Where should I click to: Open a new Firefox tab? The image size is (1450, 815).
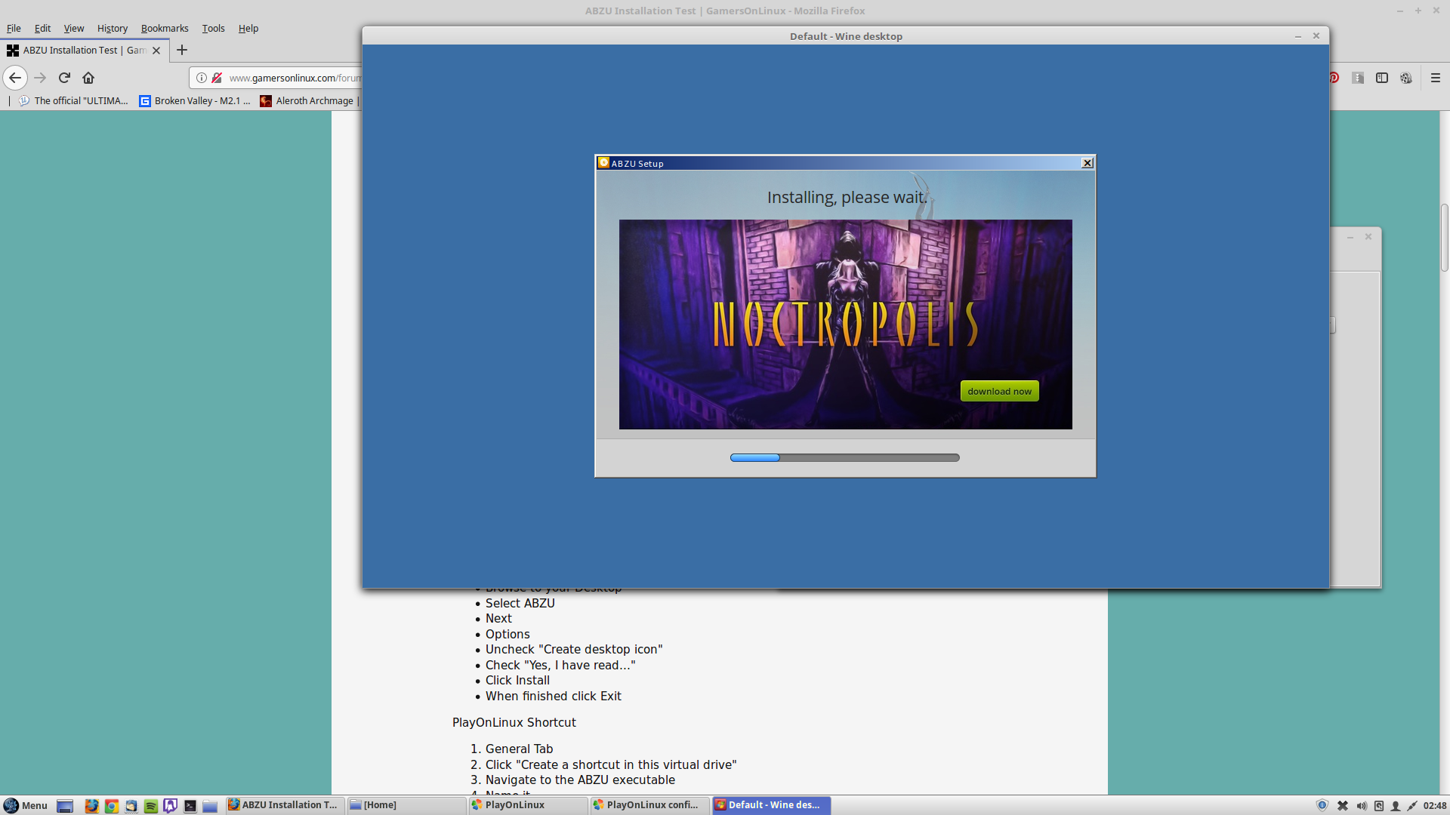tap(182, 51)
